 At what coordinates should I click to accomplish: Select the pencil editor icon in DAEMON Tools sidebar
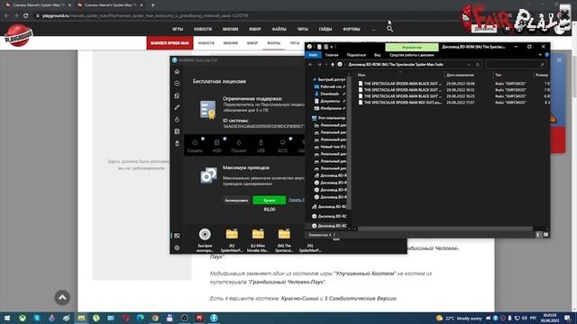(x=177, y=108)
